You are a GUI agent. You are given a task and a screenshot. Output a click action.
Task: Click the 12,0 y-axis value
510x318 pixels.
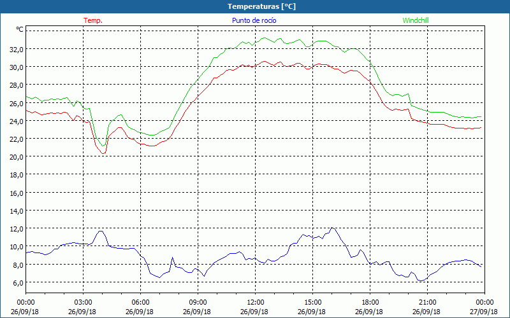pos(17,229)
